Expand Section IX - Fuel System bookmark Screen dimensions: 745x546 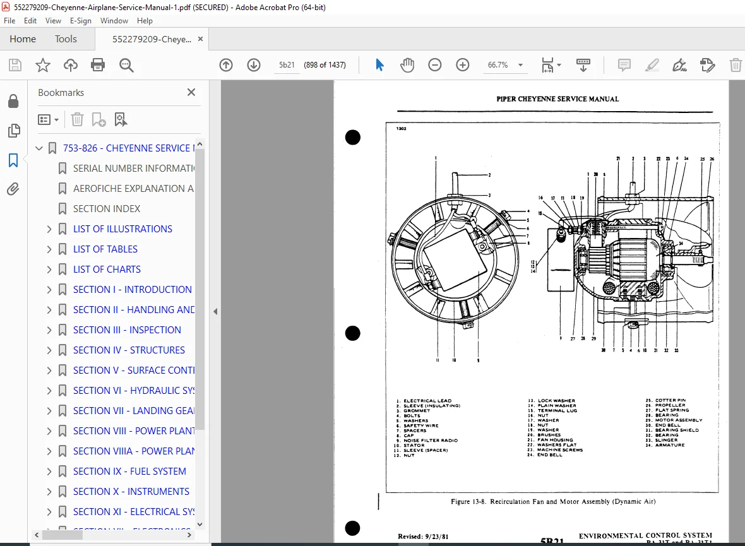click(x=49, y=472)
